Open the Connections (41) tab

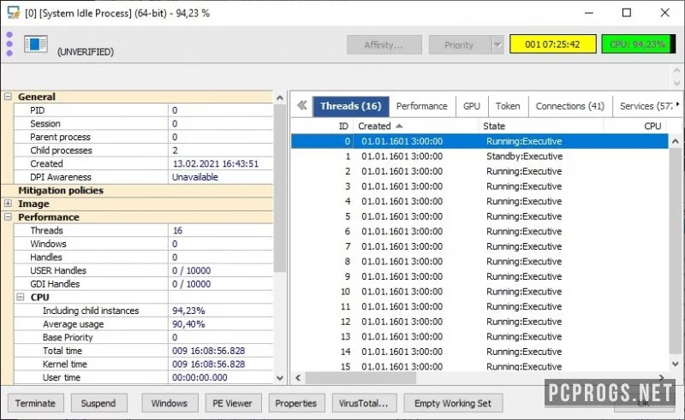(570, 106)
